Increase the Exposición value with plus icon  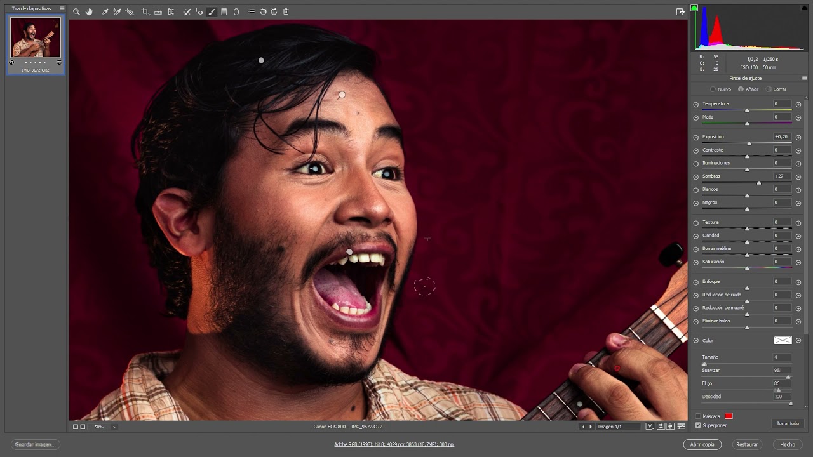(798, 137)
